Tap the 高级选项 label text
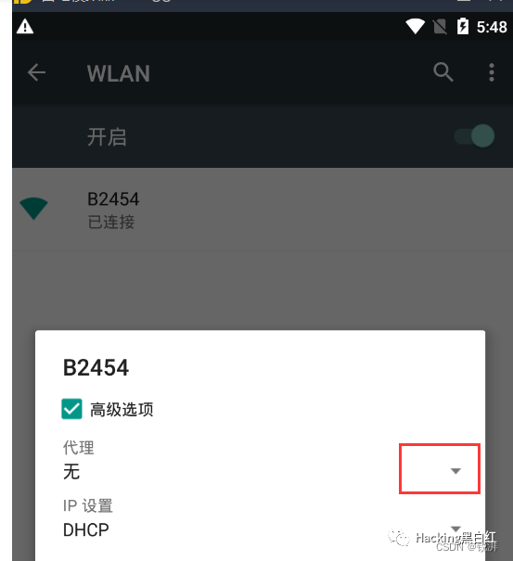513x561 pixels. pyautogui.click(x=122, y=409)
